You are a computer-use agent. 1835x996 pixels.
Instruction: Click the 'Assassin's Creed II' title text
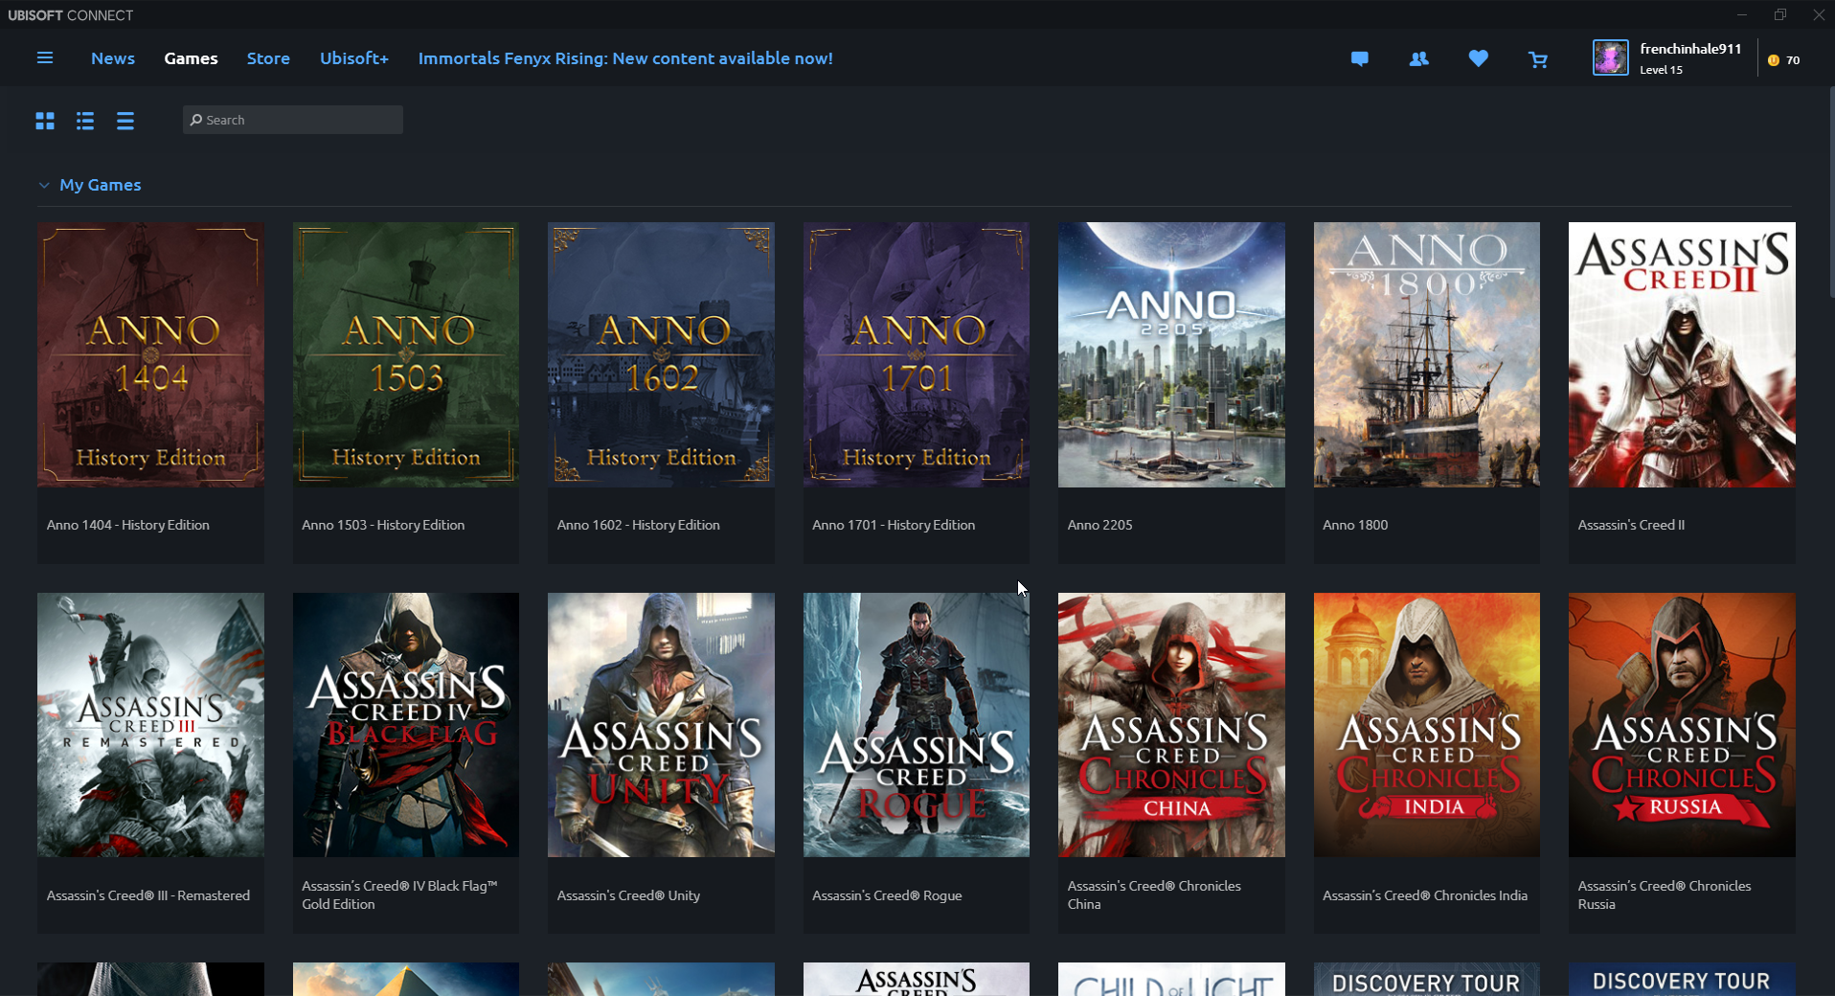[x=1631, y=525]
